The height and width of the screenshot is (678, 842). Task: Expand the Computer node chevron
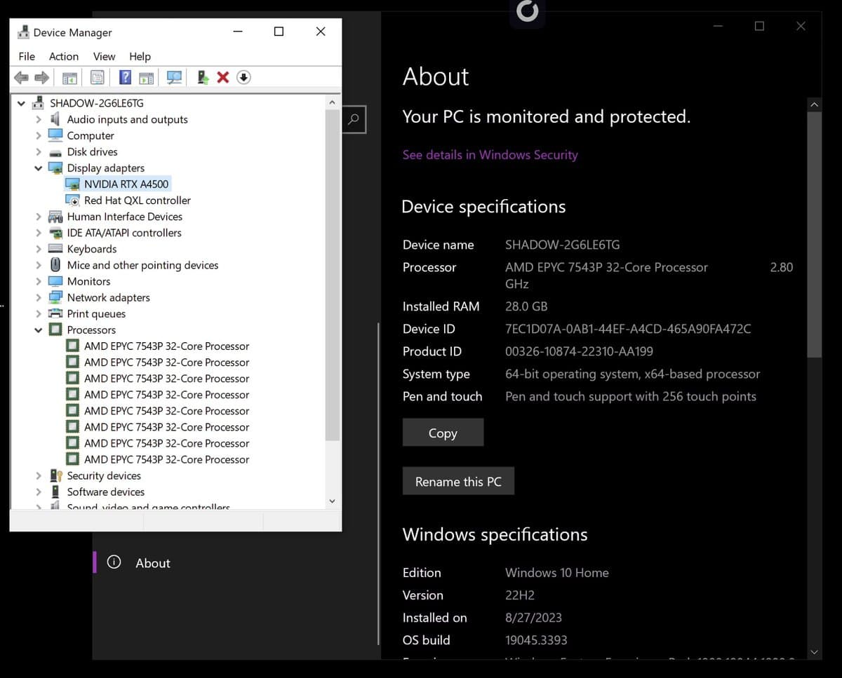point(39,135)
